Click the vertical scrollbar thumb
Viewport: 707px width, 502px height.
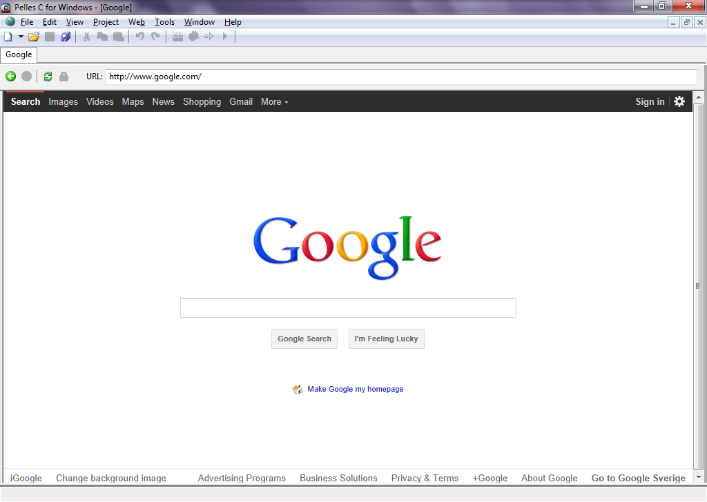[699, 286]
